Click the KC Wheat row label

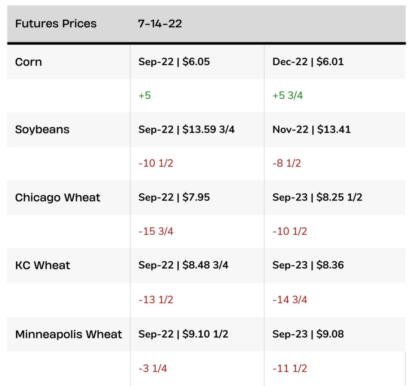point(43,265)
